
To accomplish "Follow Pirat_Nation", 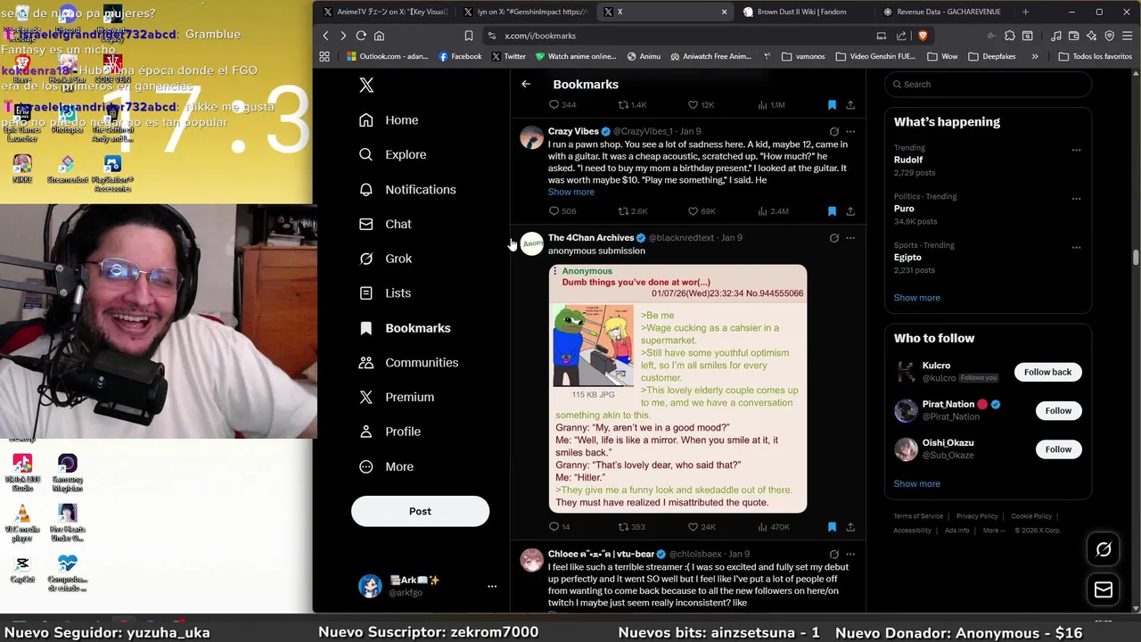I will point(1058,411).
